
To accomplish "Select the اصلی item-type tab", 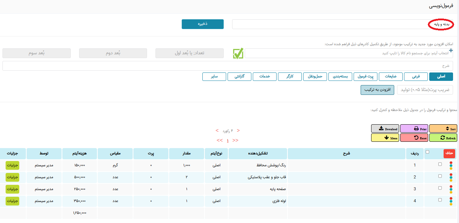I will click(x=441, y=77).
